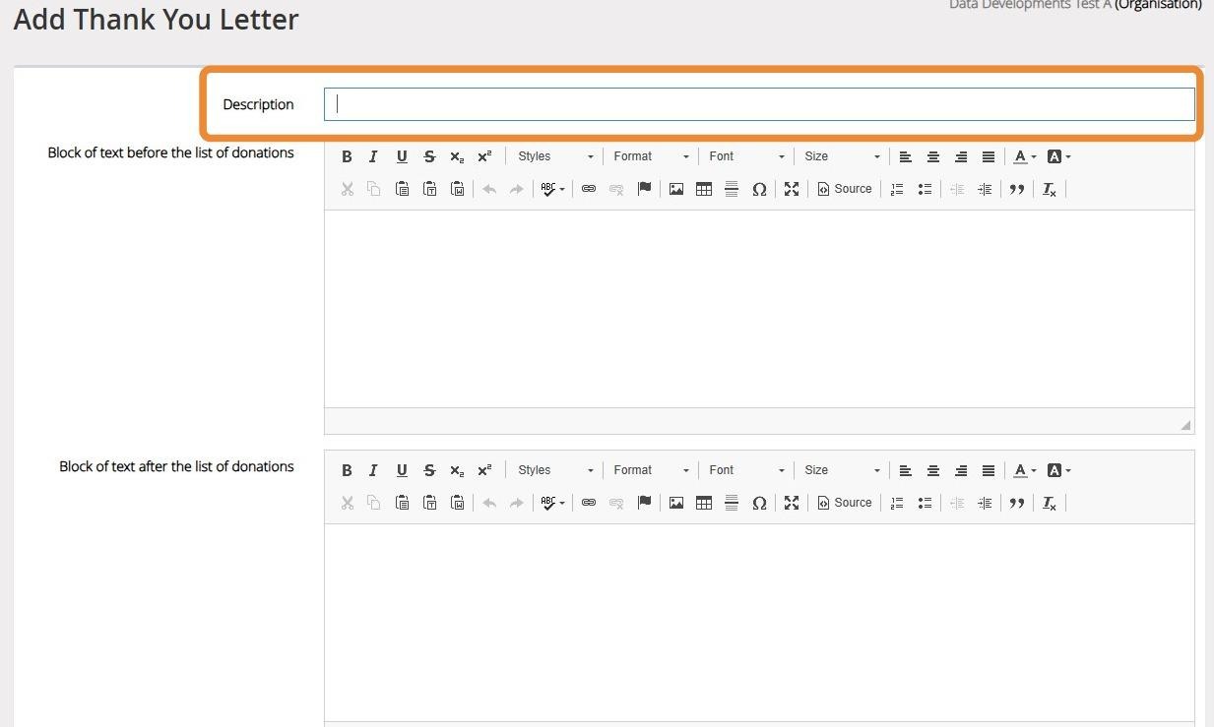The height and width of the screenshot is (727, 1214).
Task: Align text left in the after-donations editor
Action: click(906, 470)
